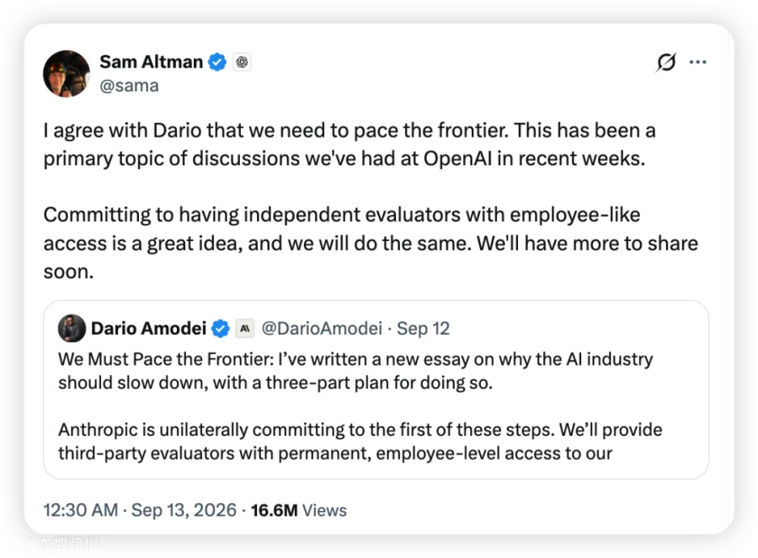Screen dimensions: 758x558
Task: Click the Anthropic affiliation badge icon
Action: pyautogui.click(x=245, y=329)
